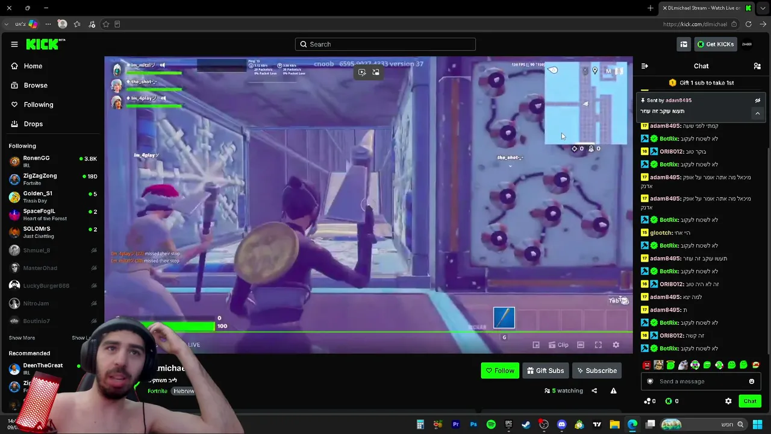Click the Get KICKs button
The height and width of the screenshot is (434, 771).
(715, 44)
